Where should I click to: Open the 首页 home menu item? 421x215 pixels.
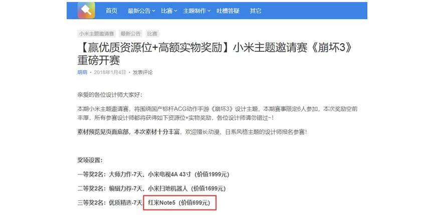(111, 11)
